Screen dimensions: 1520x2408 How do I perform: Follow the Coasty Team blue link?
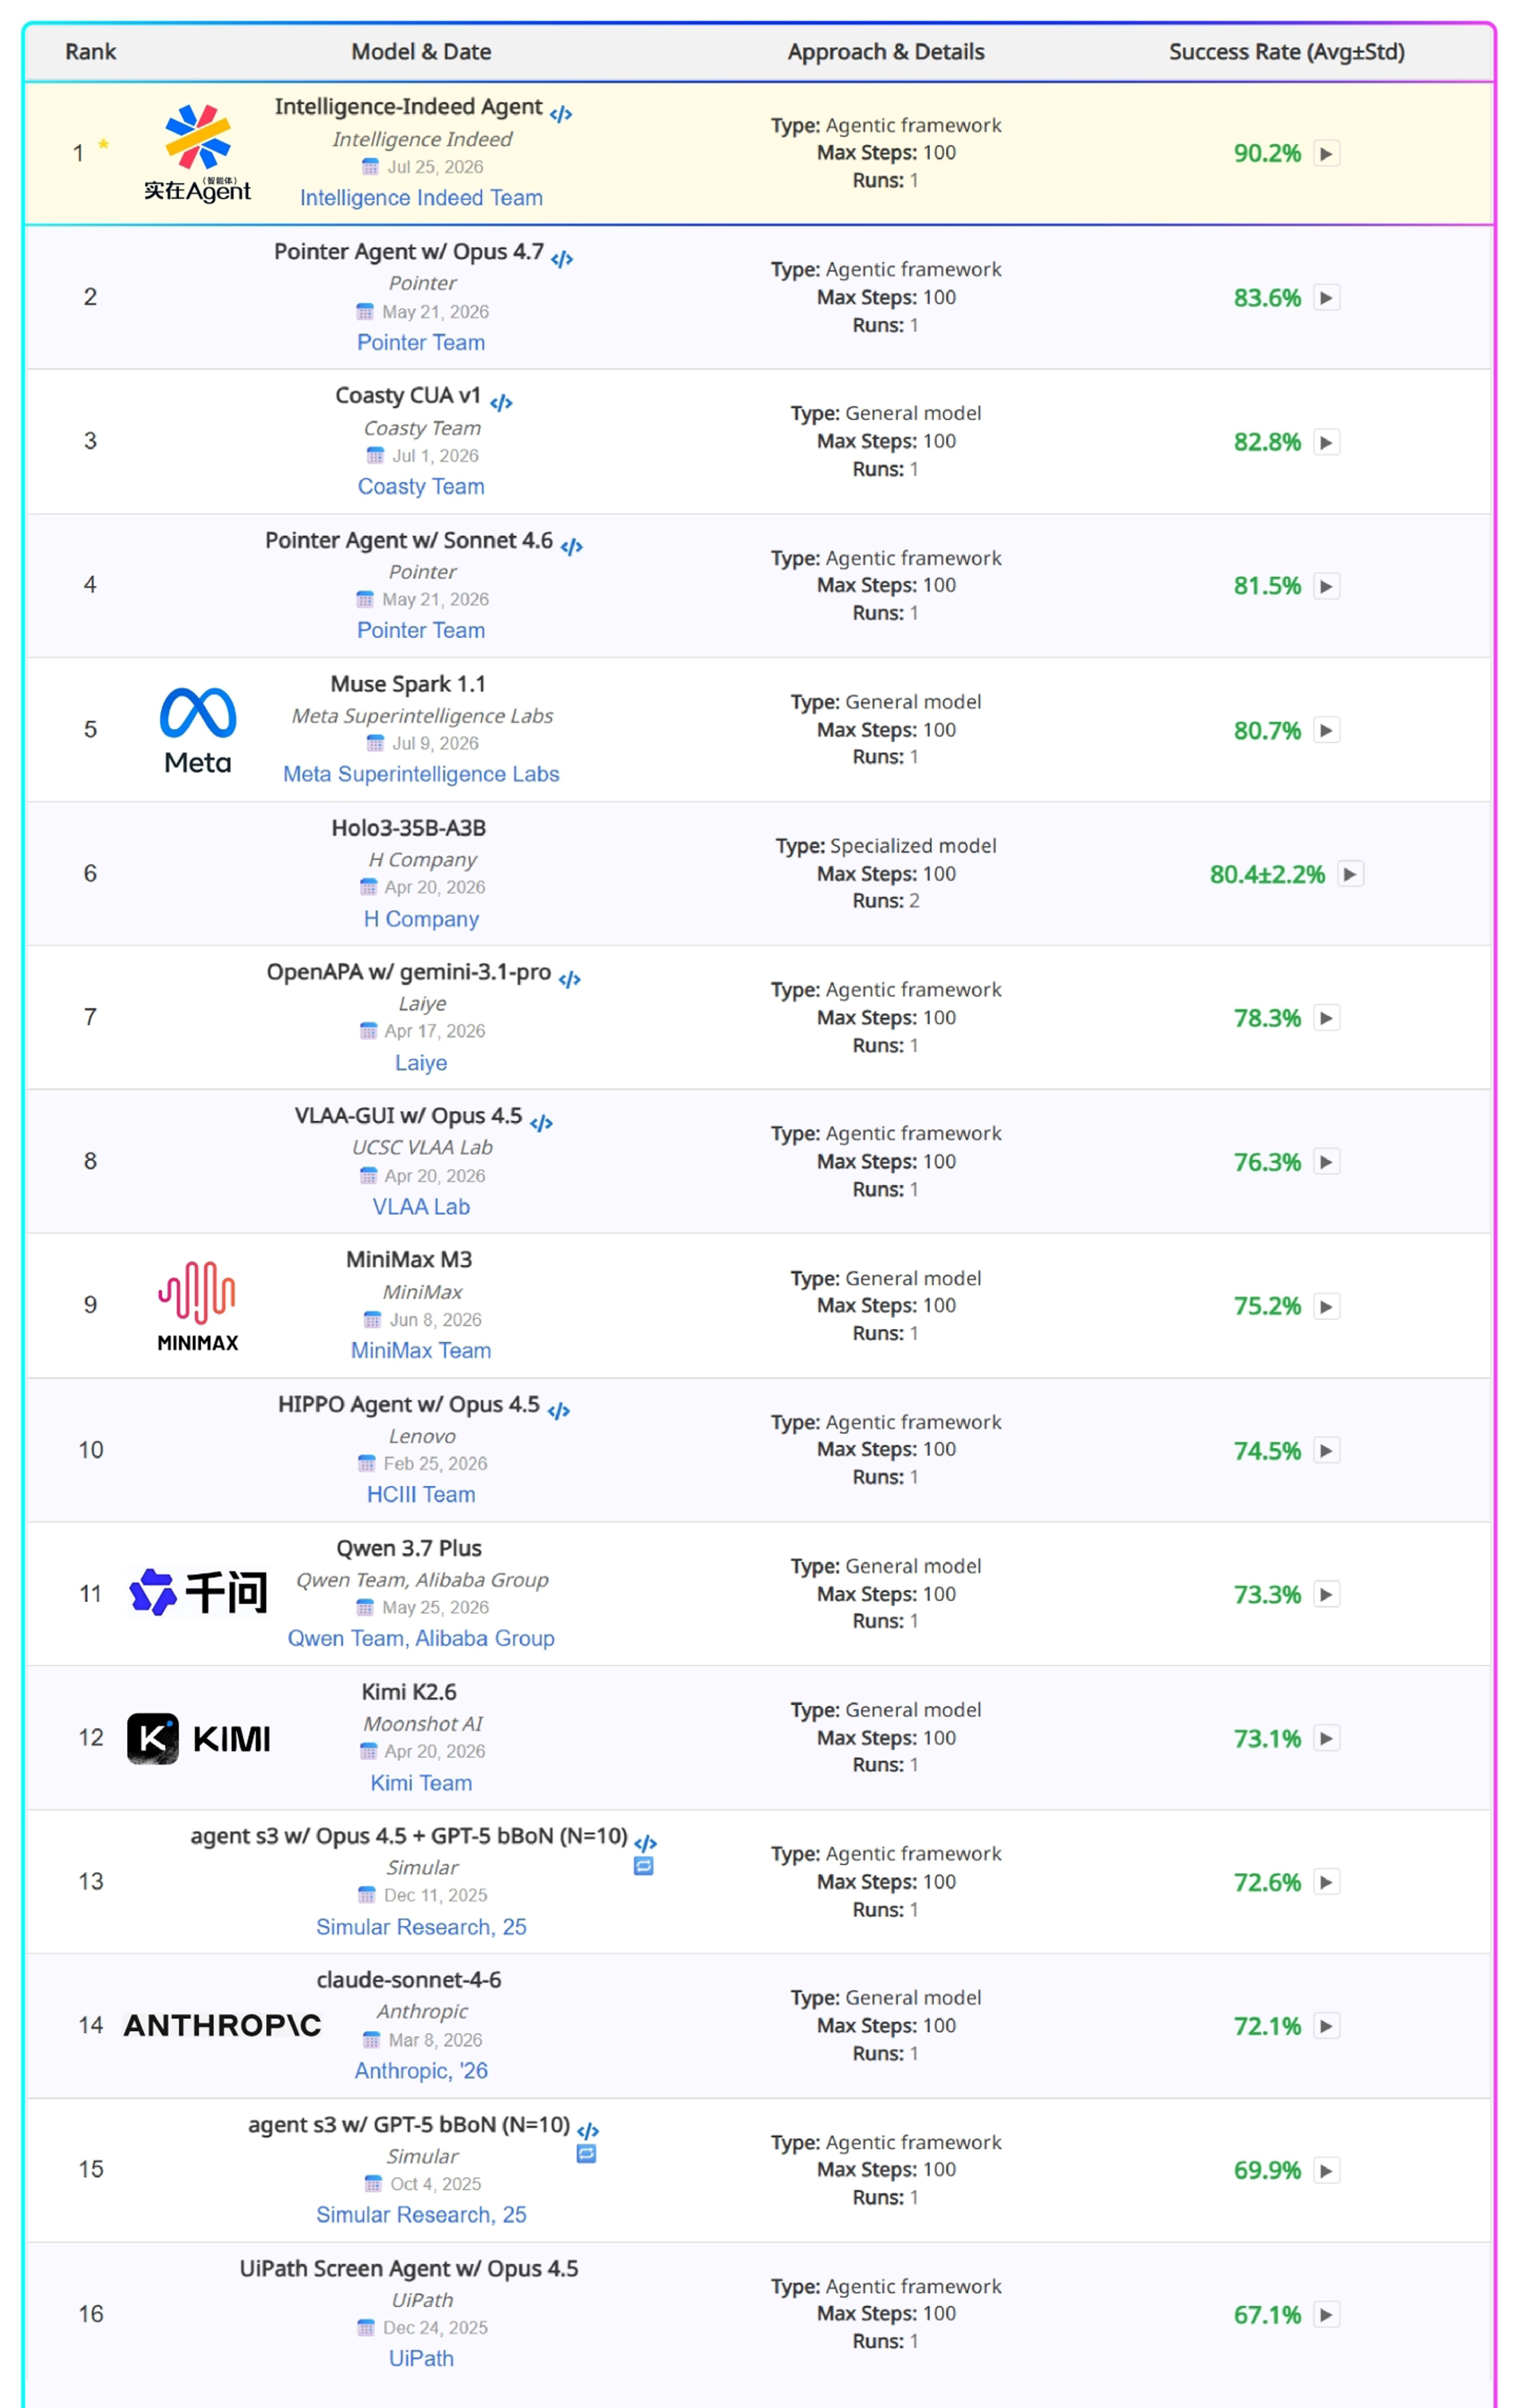pos(421,486)
